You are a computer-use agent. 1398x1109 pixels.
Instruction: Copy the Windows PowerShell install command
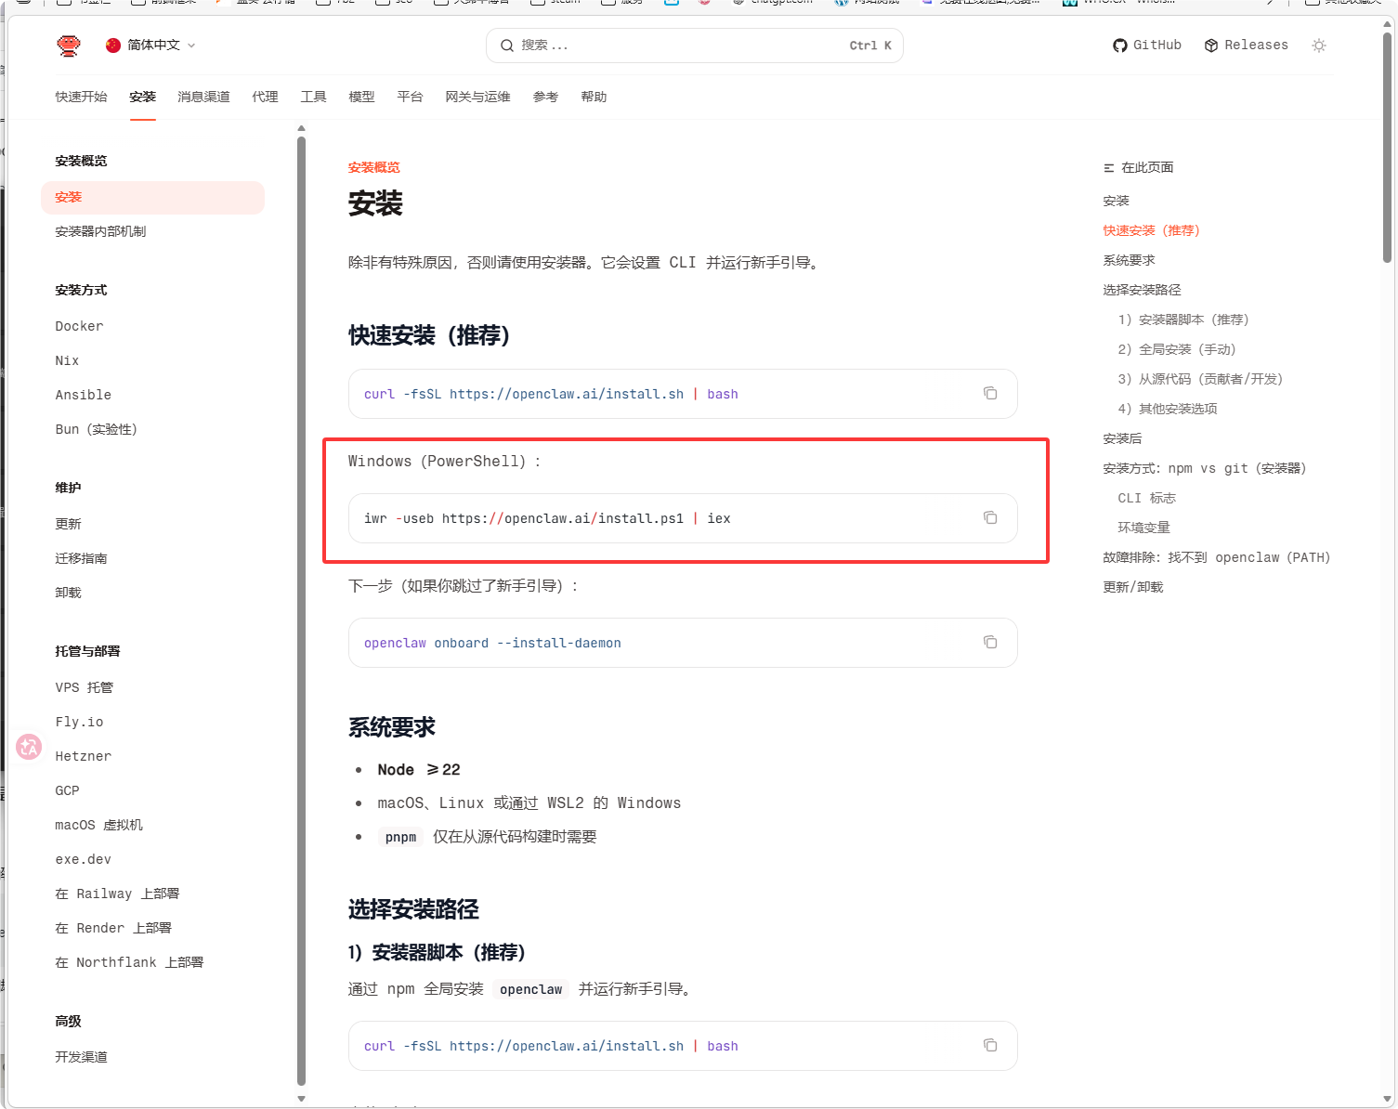[x=989, y=517]
